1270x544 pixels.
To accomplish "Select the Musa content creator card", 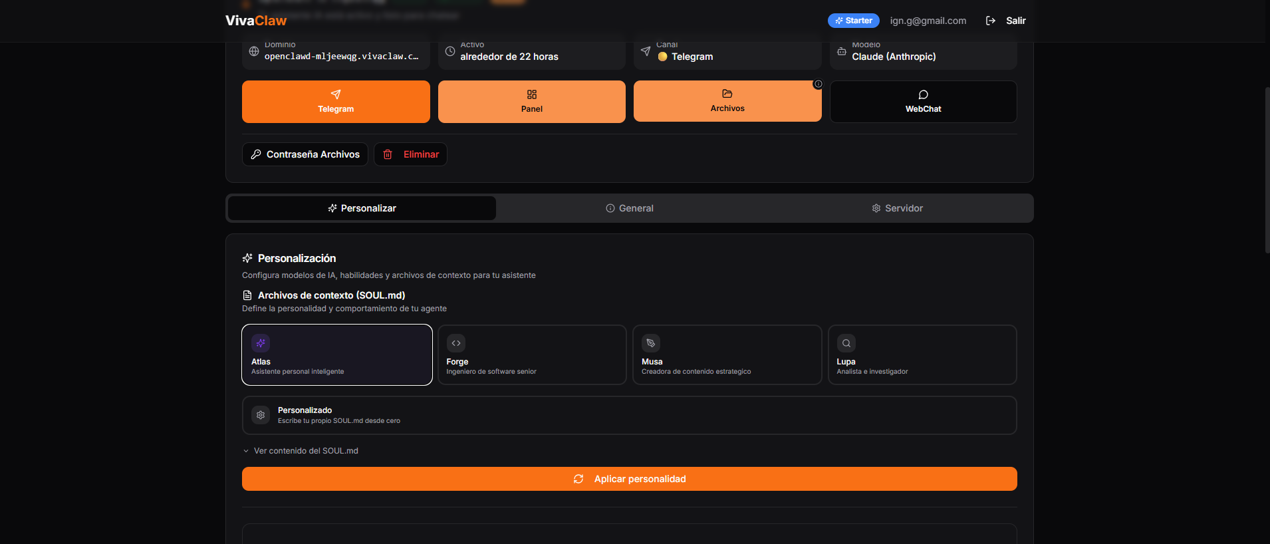I will (x=727, y=354).
